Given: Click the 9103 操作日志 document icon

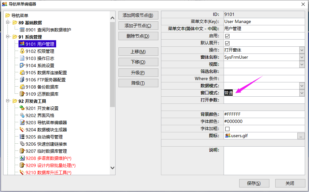Looking at the screenshot, I should (x=22, y=58).
